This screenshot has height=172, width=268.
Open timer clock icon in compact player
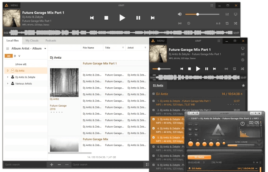point(243,60)
